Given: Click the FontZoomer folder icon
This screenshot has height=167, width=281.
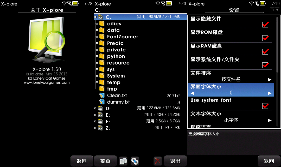Looking at the screenshot, I should tap(102, 37).
